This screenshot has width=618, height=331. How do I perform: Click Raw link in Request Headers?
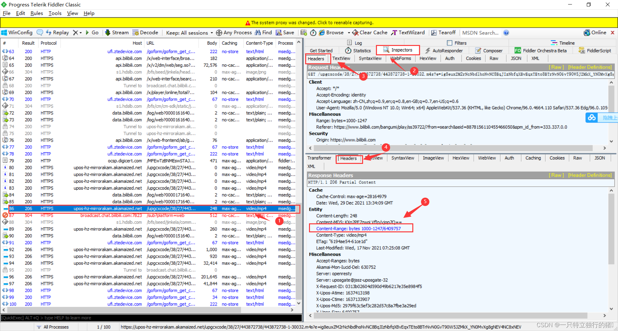click(x=556, y=67)
